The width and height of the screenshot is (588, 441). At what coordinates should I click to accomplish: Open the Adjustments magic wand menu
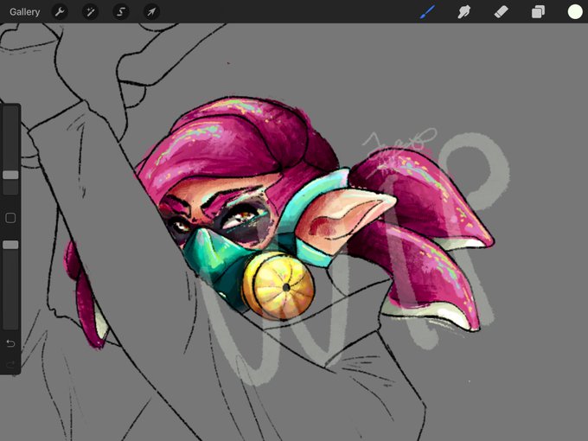tap(91, 12)
